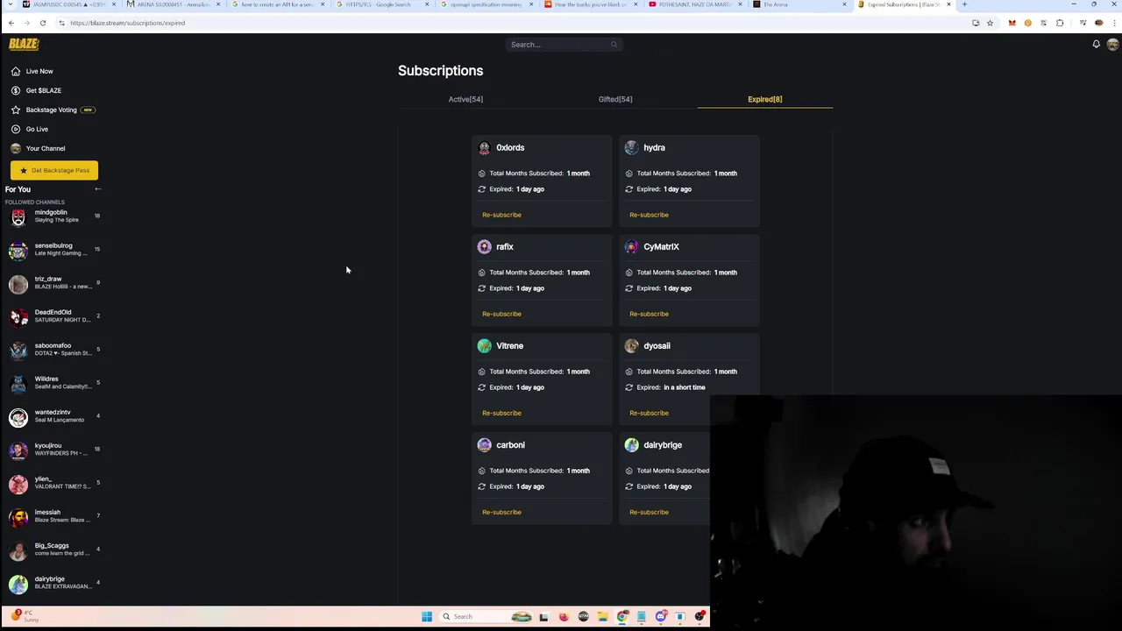Open Willdres followed channel

point(53,383)
